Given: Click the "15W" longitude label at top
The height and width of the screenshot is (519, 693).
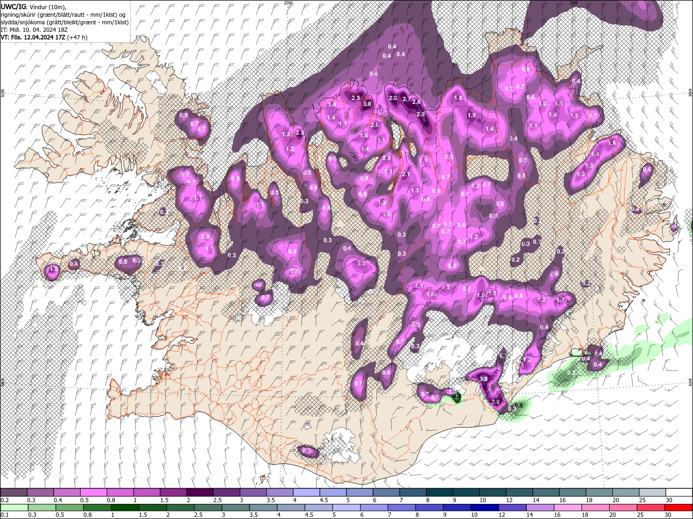Looking at the screenshot, I should coord(573,3).
